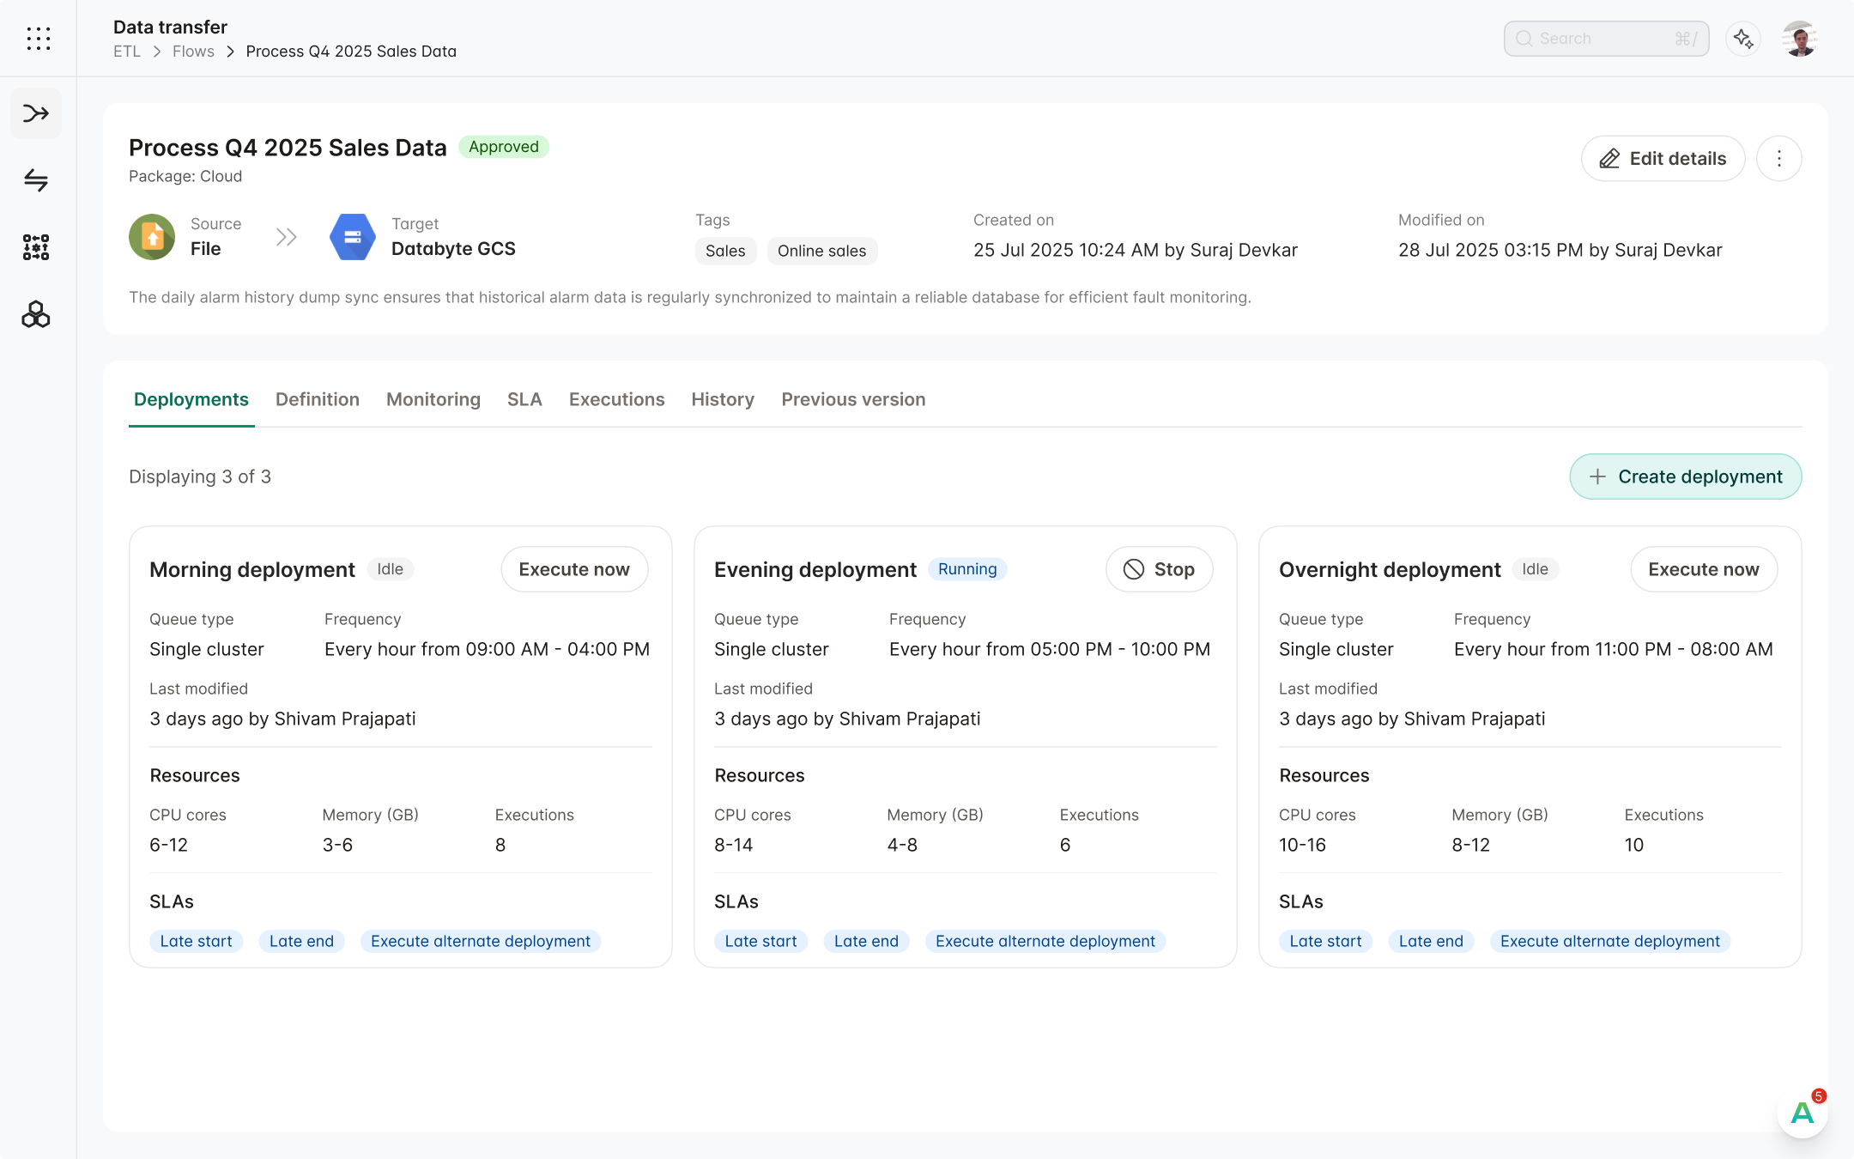Click Evening deployment Running status badge
1854x1159 pixels.
(967, 569)
